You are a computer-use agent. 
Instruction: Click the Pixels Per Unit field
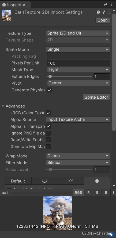pos(79,63)
